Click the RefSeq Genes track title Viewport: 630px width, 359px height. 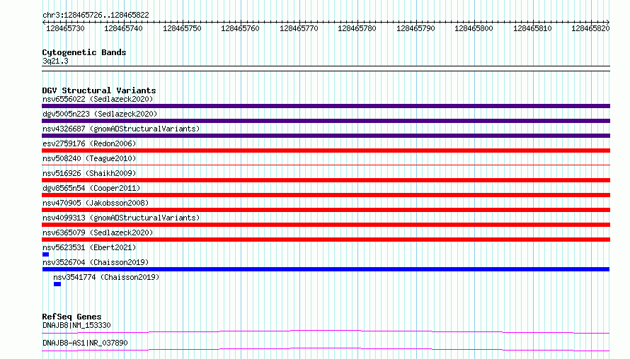(x=71, y=317)
